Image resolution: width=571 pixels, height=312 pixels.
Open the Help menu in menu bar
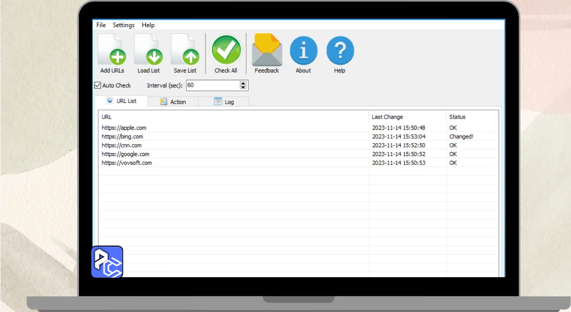(148, 25)
